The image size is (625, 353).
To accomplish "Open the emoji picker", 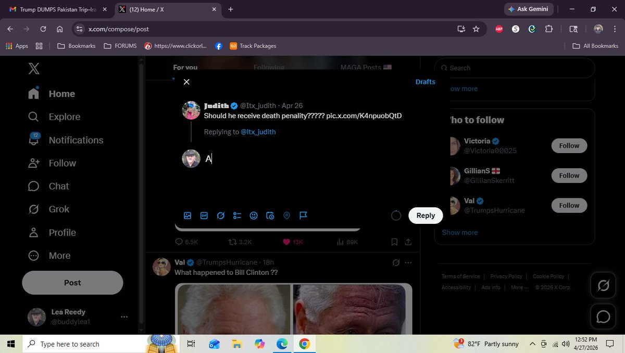I will click(x=254, y=216).
